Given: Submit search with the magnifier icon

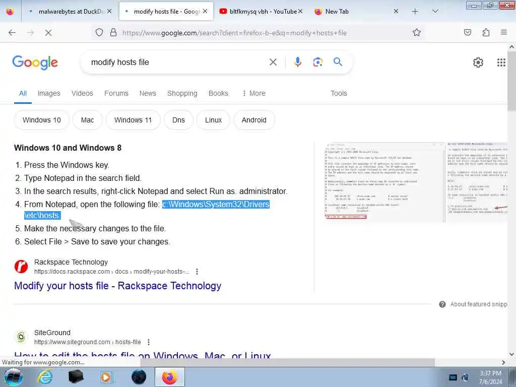Looking at the screenshot, I should (x=338, y=62).
